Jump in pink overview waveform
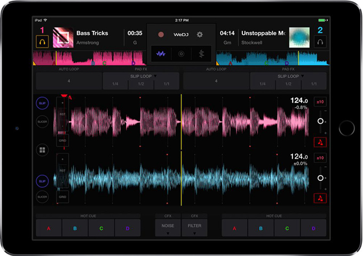The image size is (363, 256). tap(89, 58)
